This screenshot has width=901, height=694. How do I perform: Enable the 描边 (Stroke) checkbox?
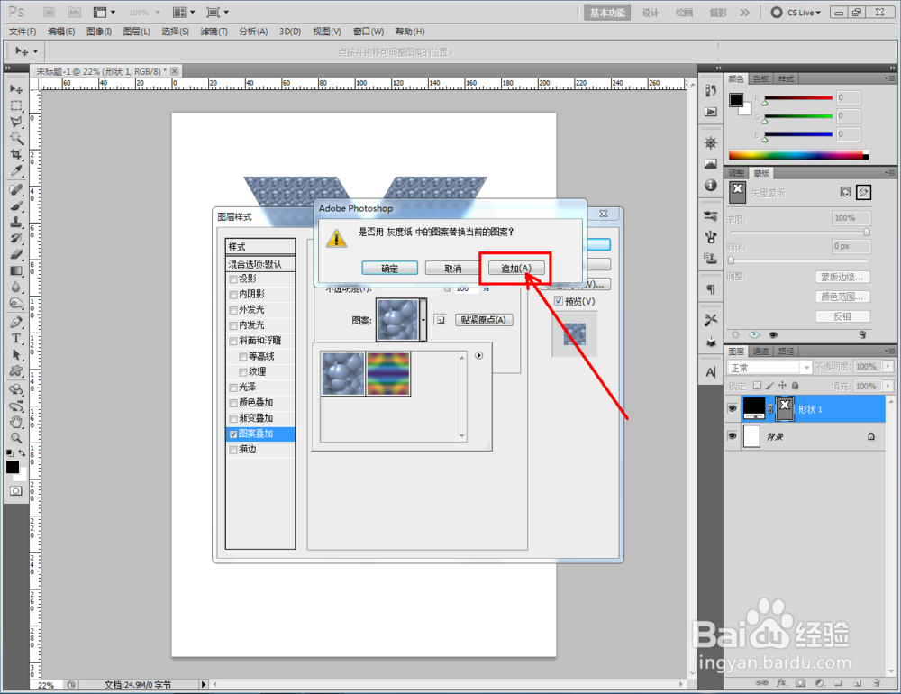233,450
